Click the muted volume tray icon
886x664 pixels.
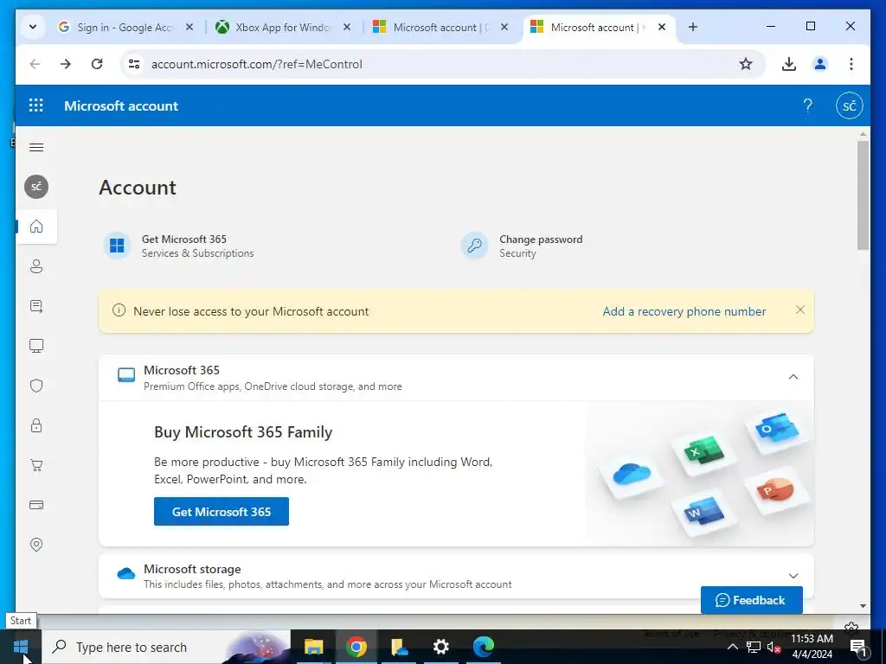click(774, 647)
